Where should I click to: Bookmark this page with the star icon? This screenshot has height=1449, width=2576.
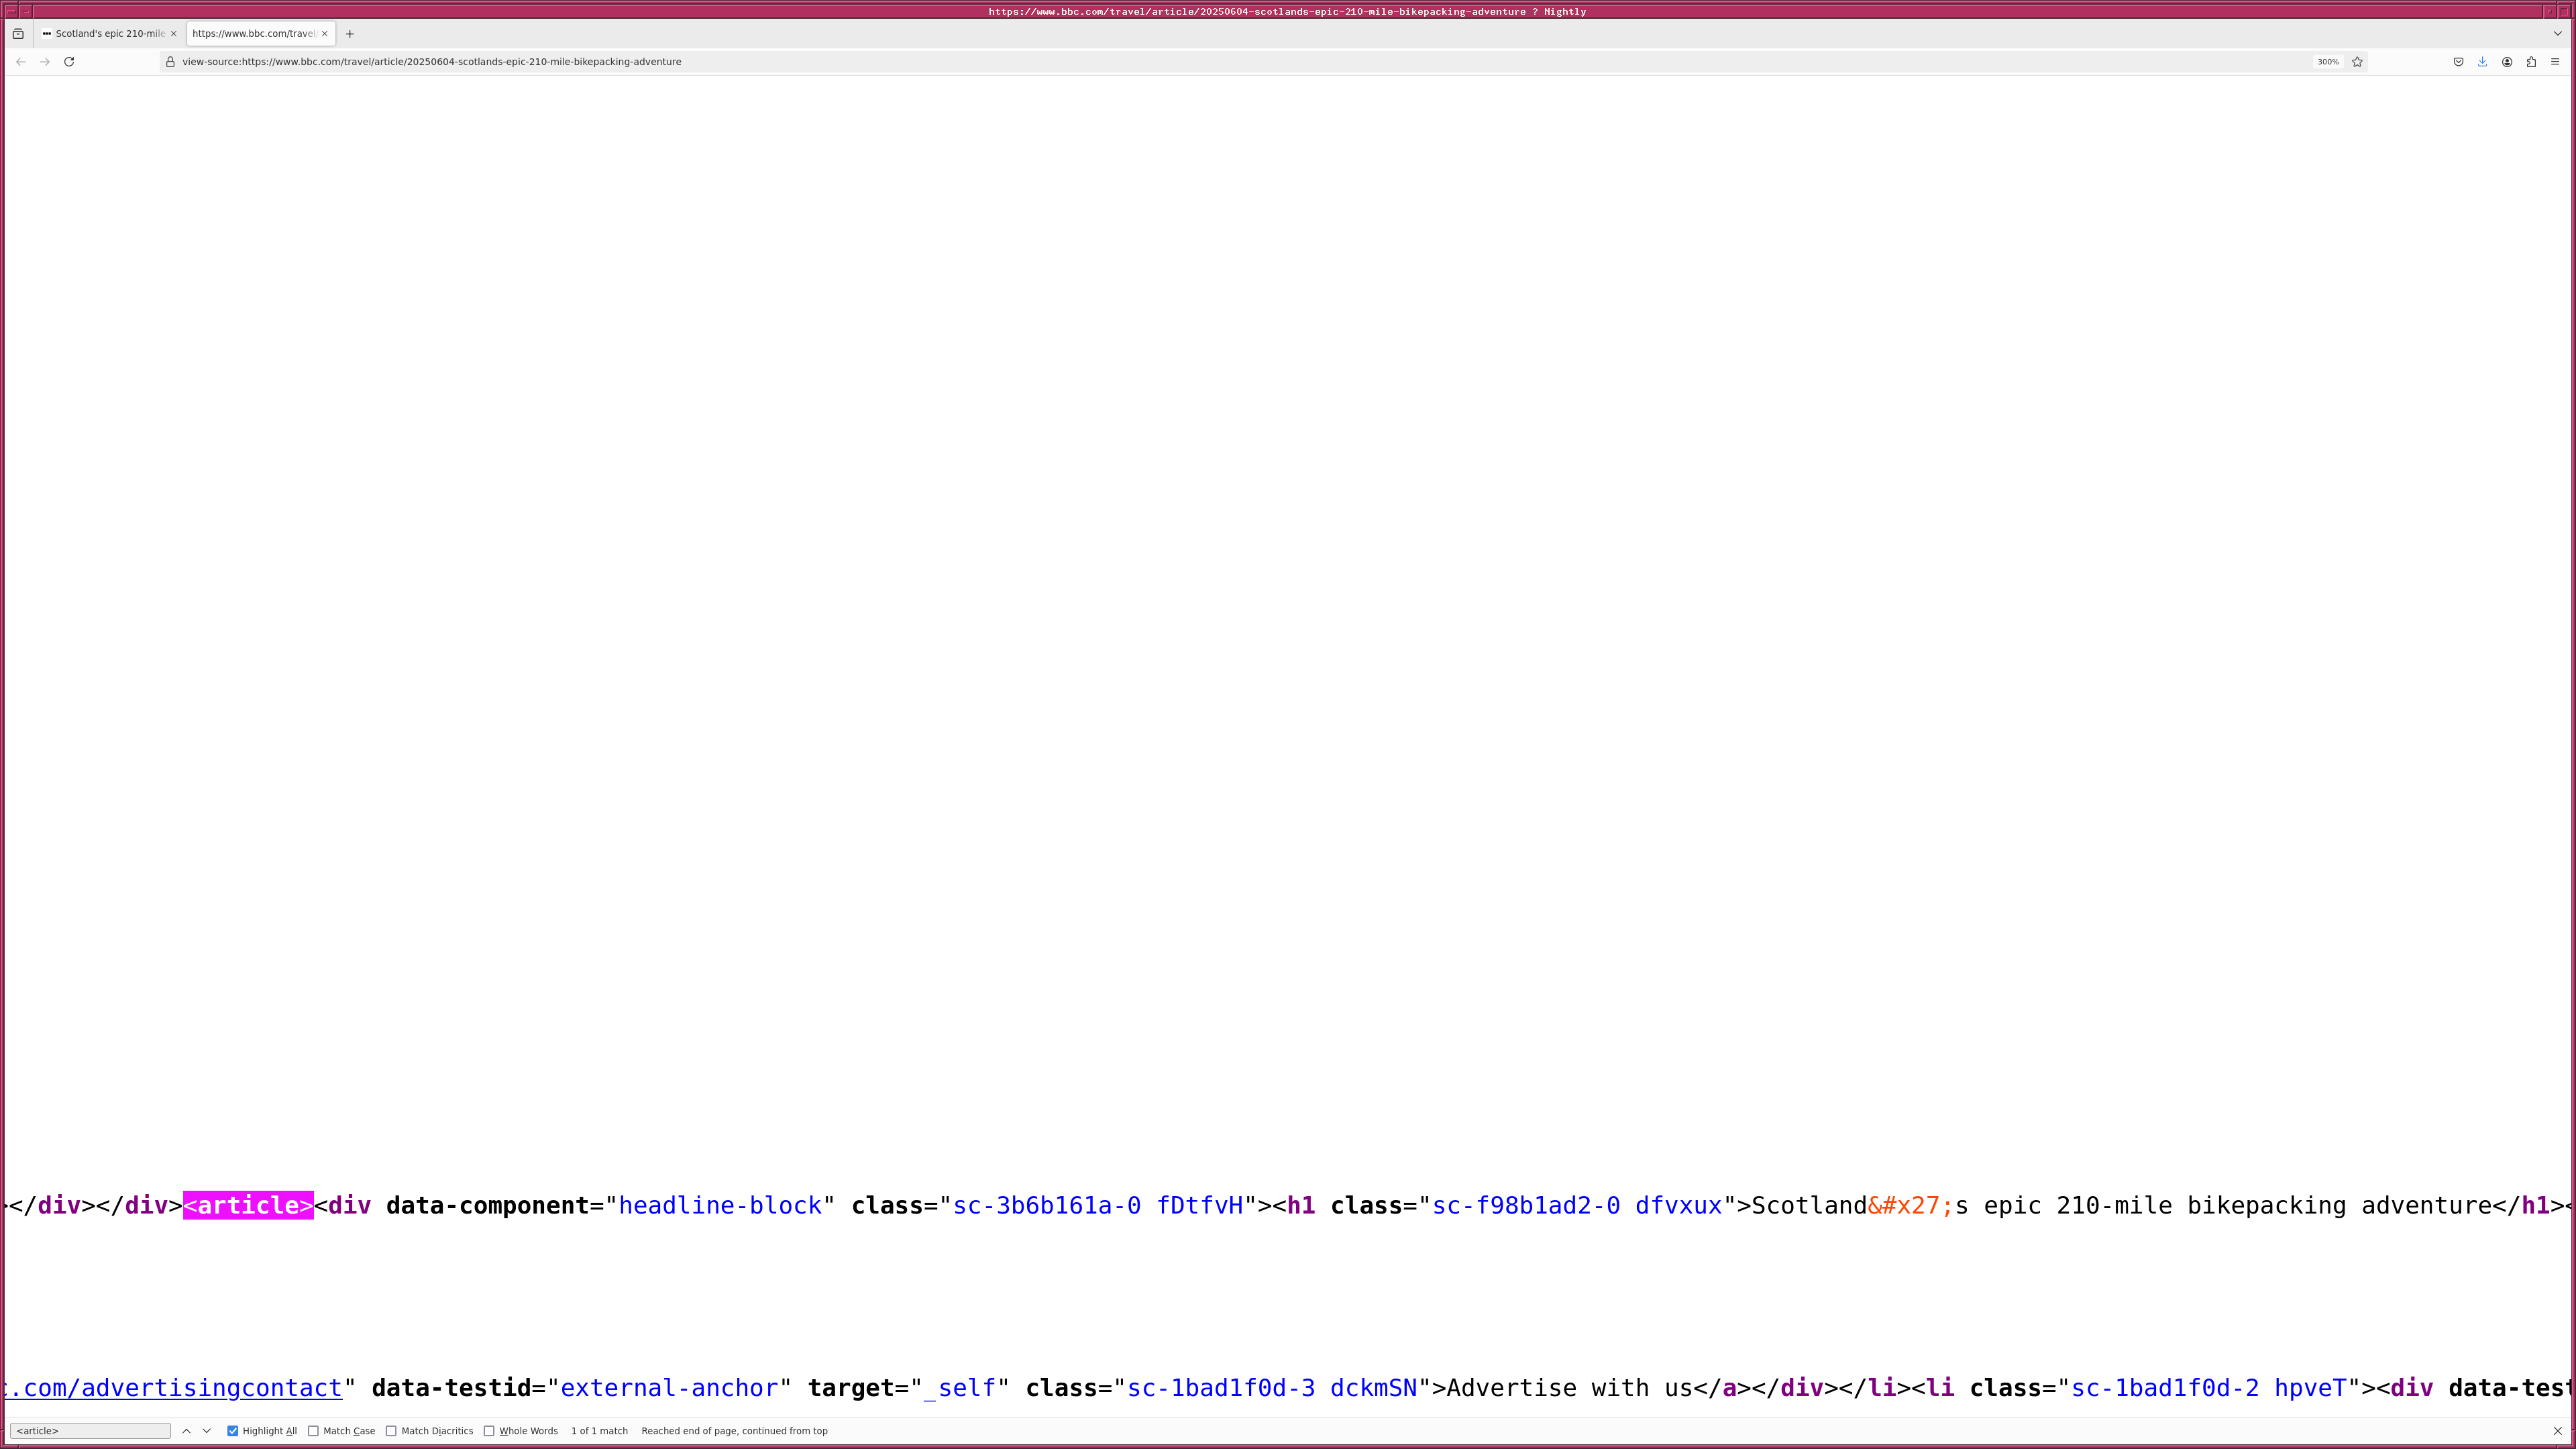[x=2357, y=62]
